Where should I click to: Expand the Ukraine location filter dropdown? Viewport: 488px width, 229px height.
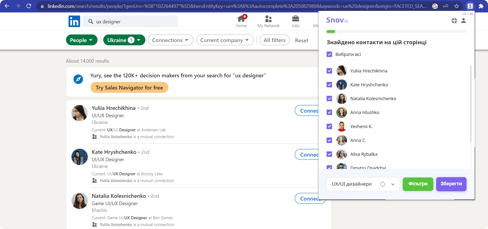click(x=124, y=40)
